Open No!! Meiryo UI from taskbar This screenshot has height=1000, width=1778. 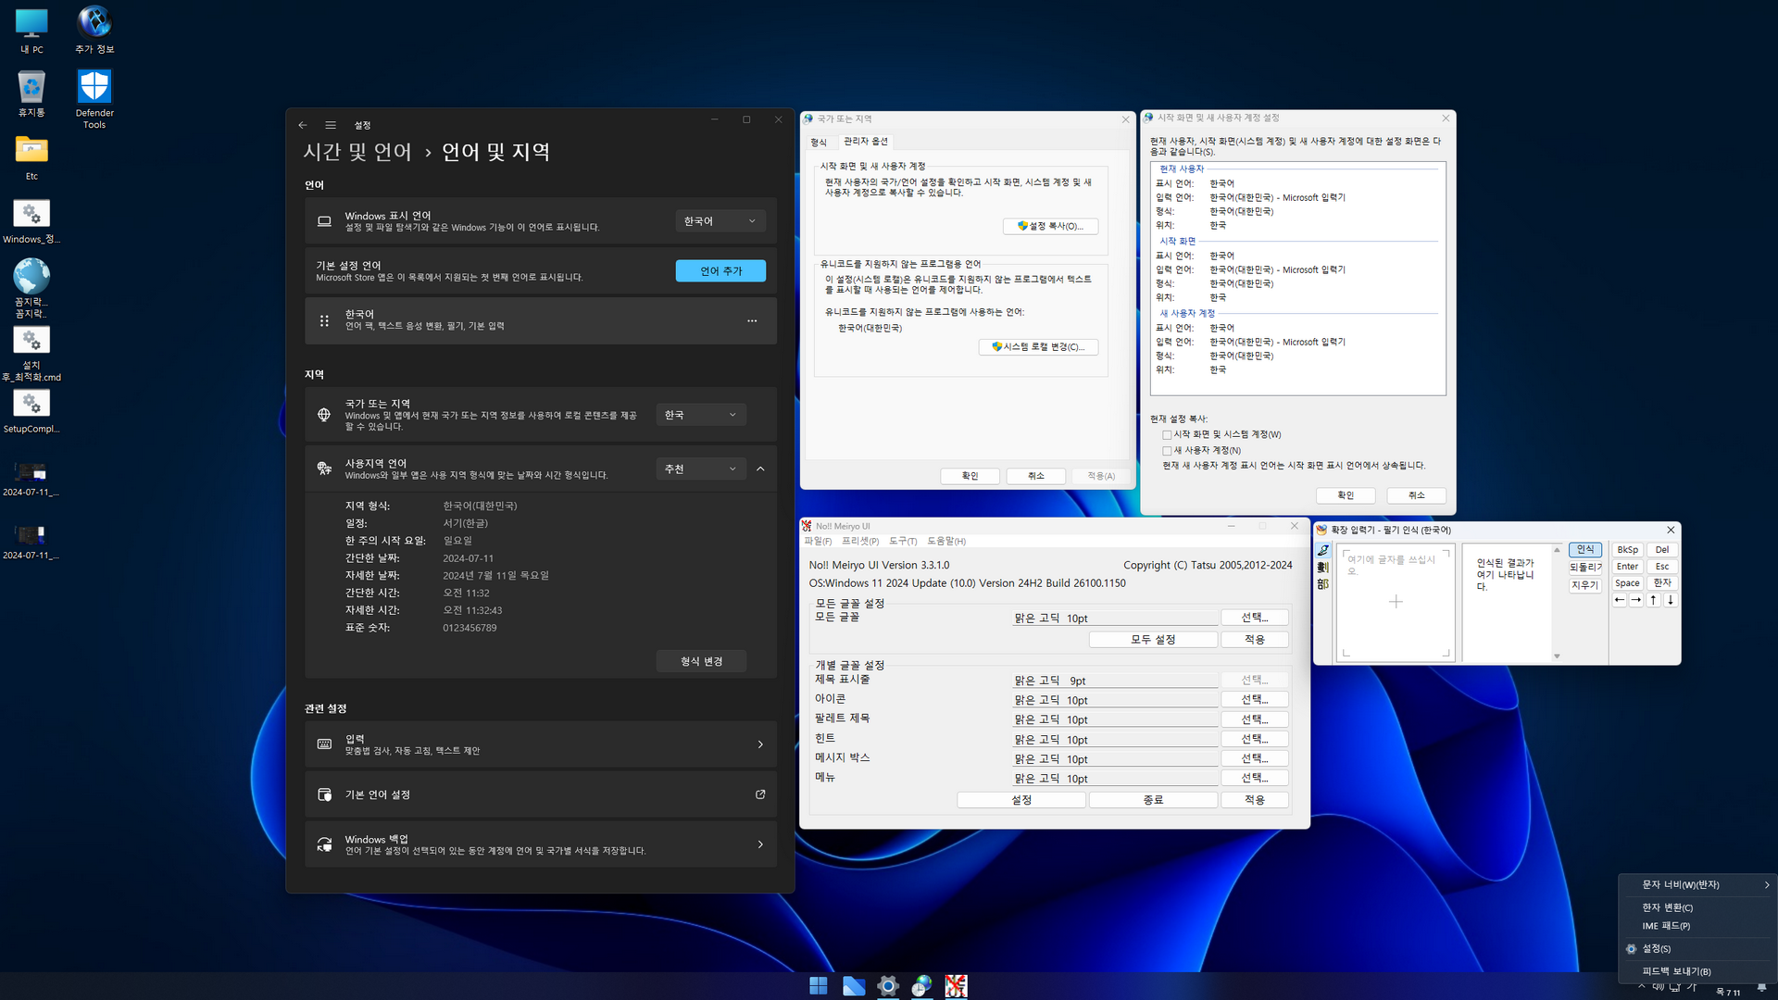956,986
